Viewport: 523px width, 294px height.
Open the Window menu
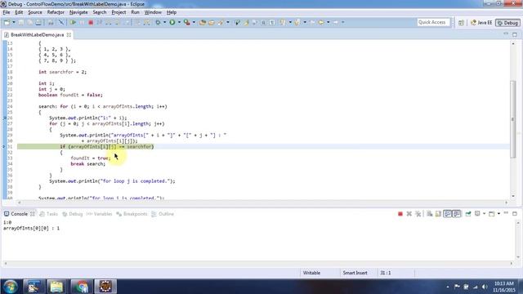pos(153,12)
